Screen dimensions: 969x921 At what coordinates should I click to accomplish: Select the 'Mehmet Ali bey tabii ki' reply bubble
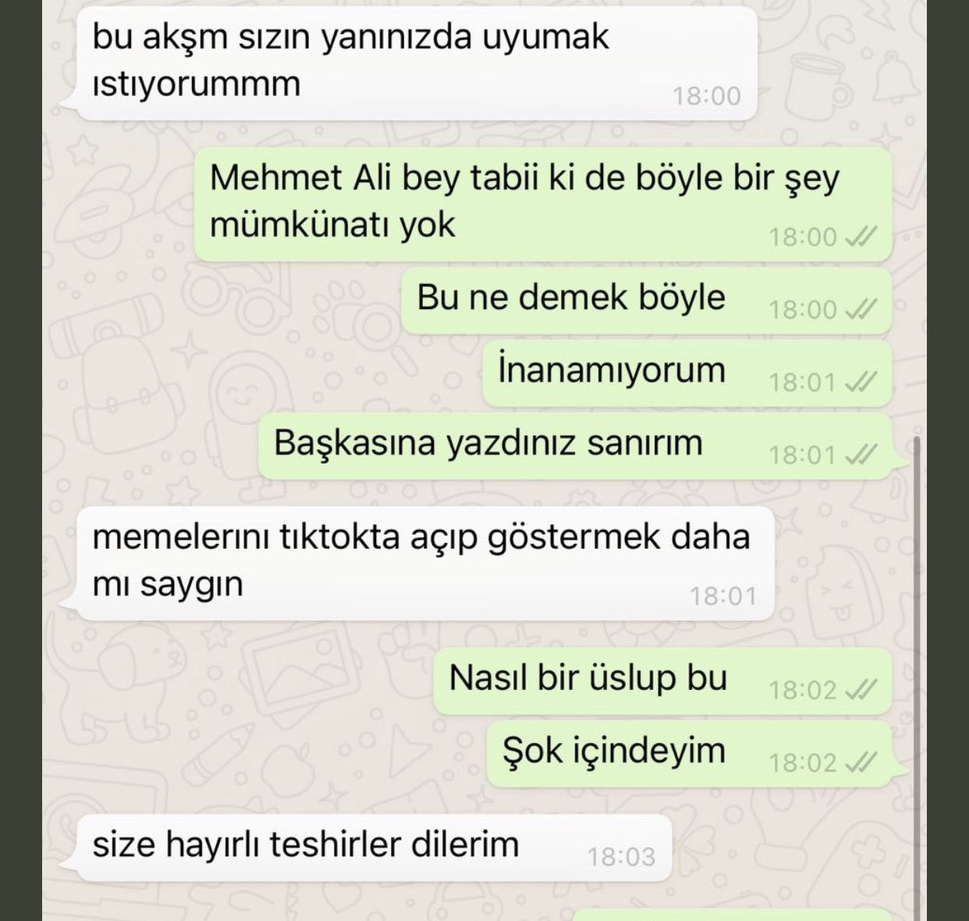tap(543, 204)
